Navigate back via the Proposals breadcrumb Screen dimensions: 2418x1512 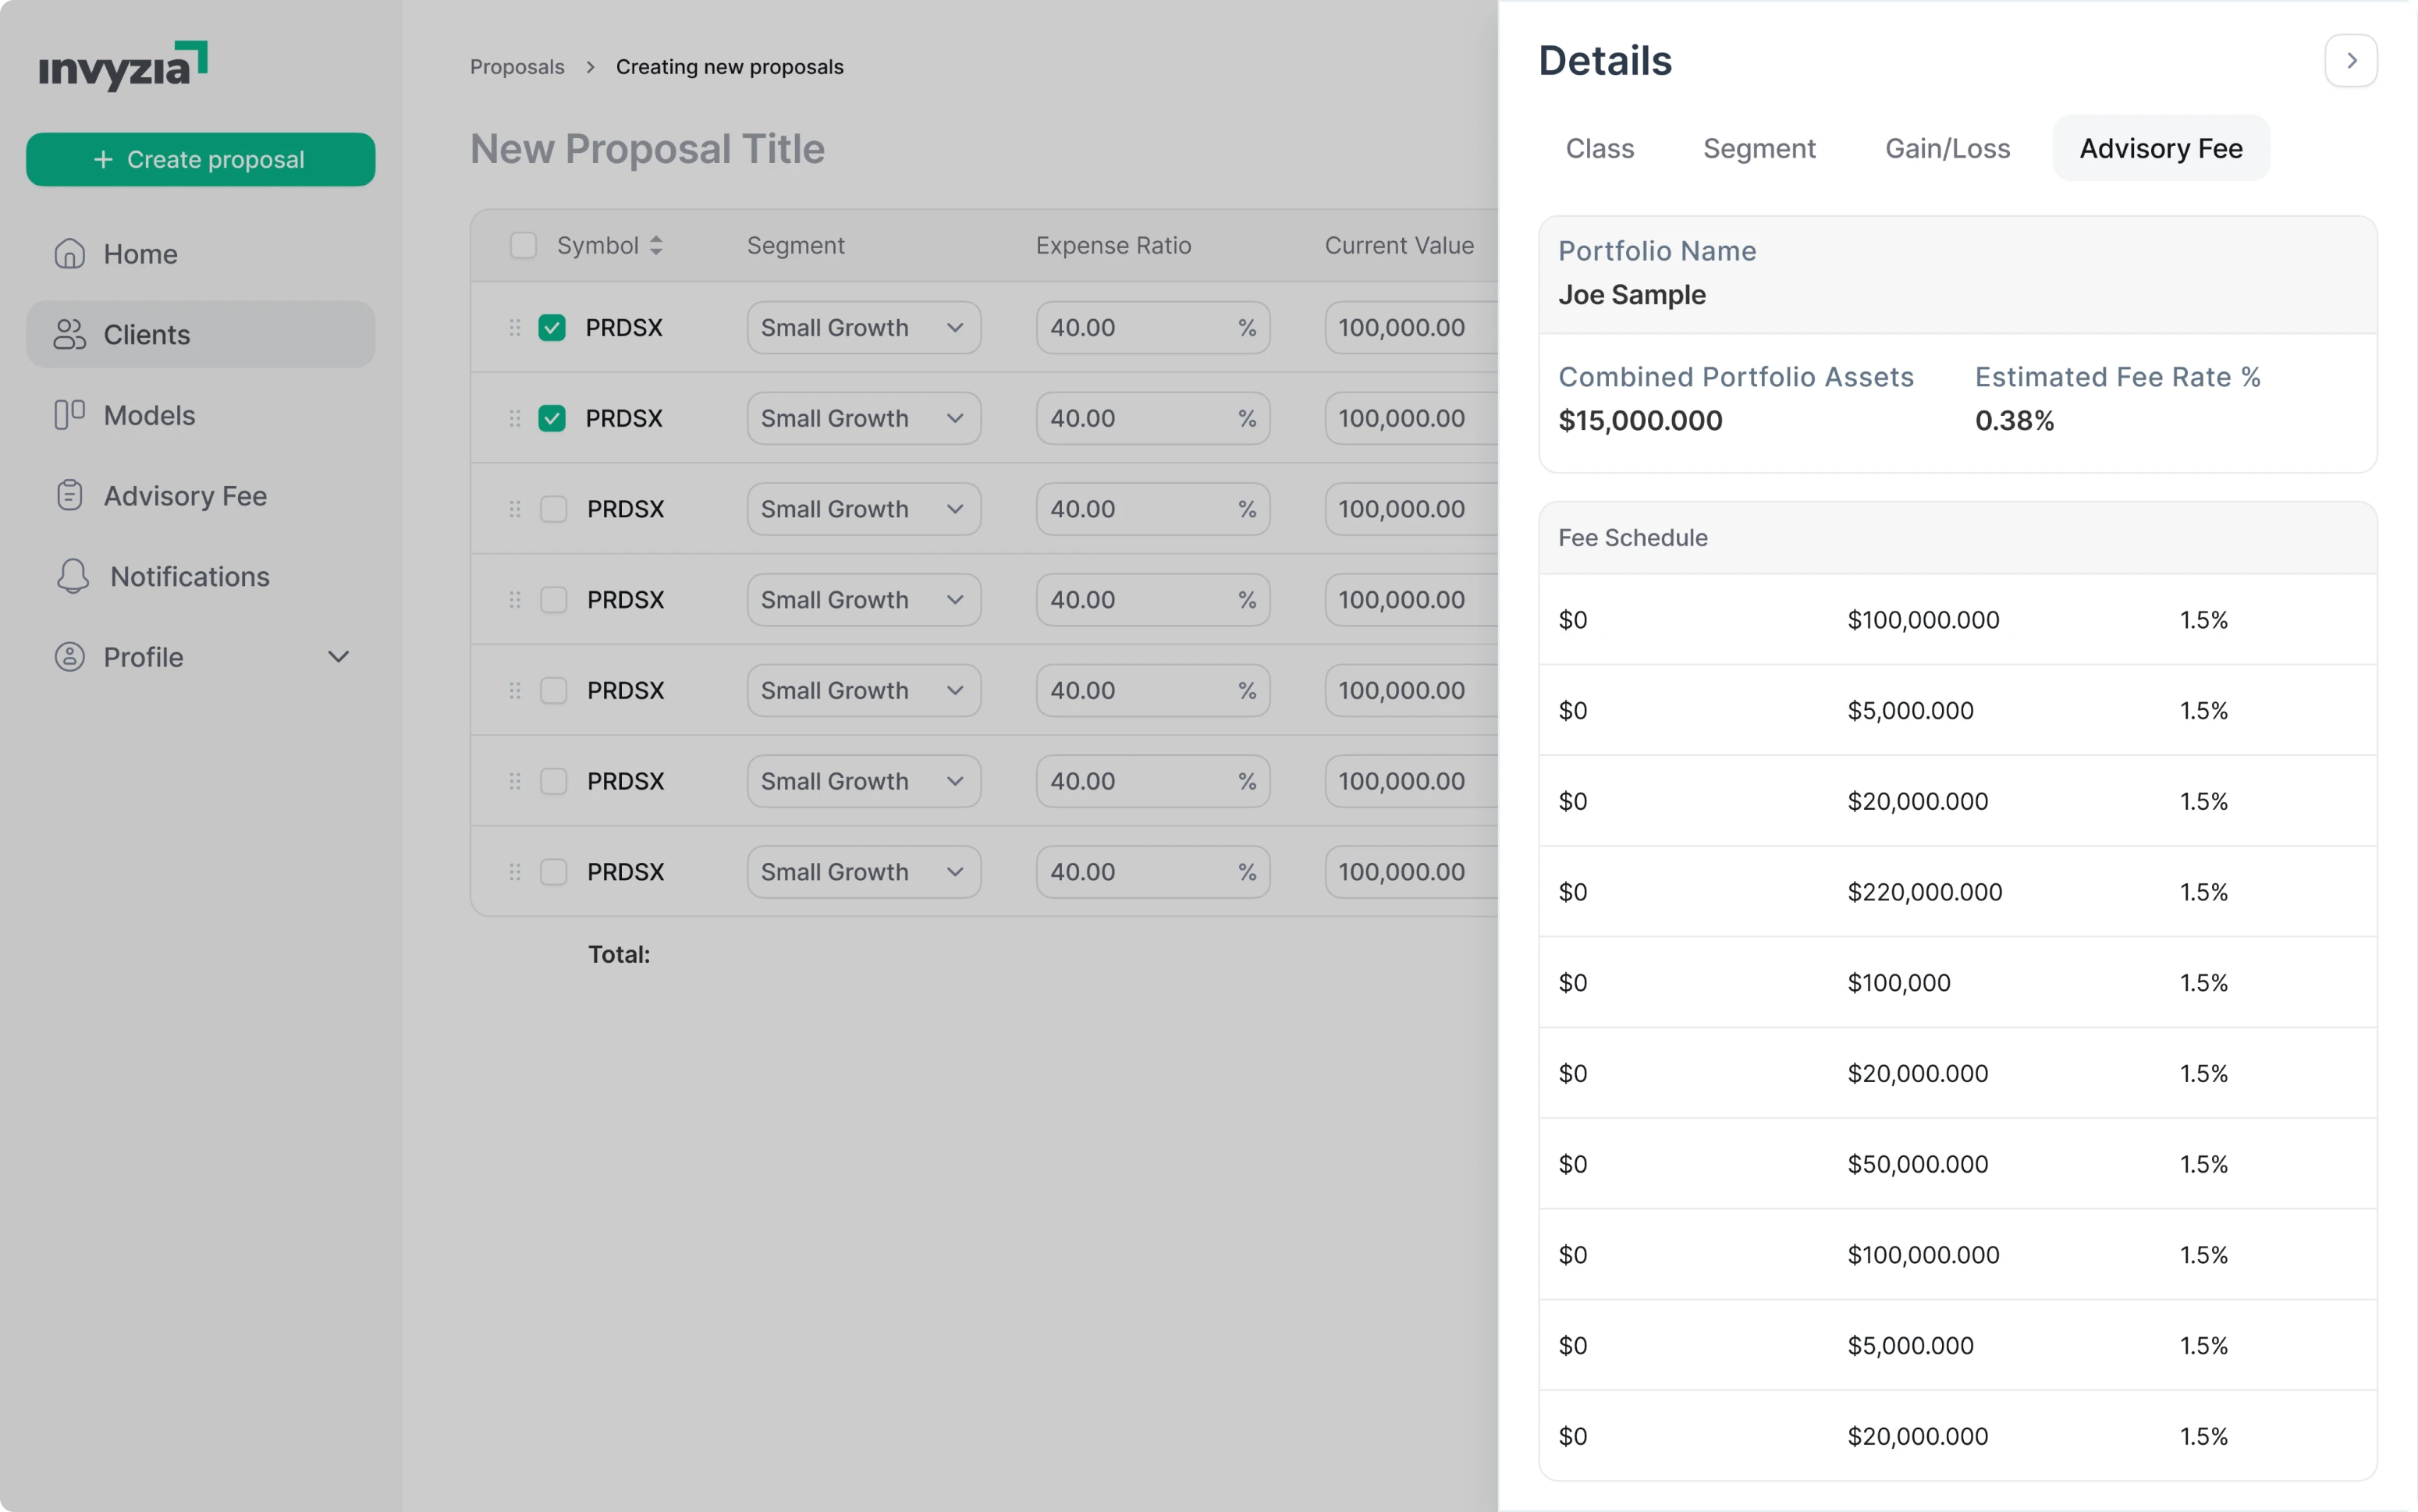(517, 66)
